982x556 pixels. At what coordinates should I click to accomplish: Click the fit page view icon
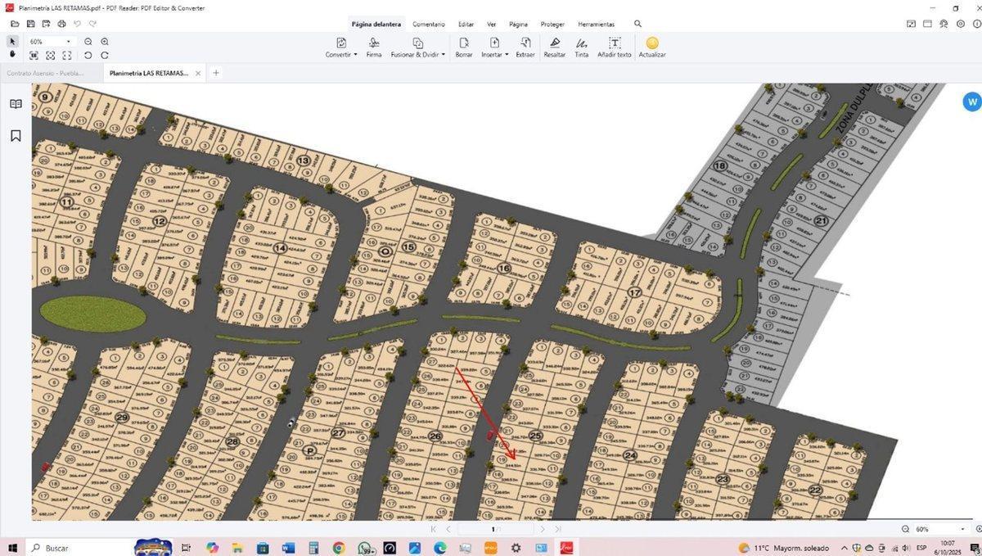50,56
